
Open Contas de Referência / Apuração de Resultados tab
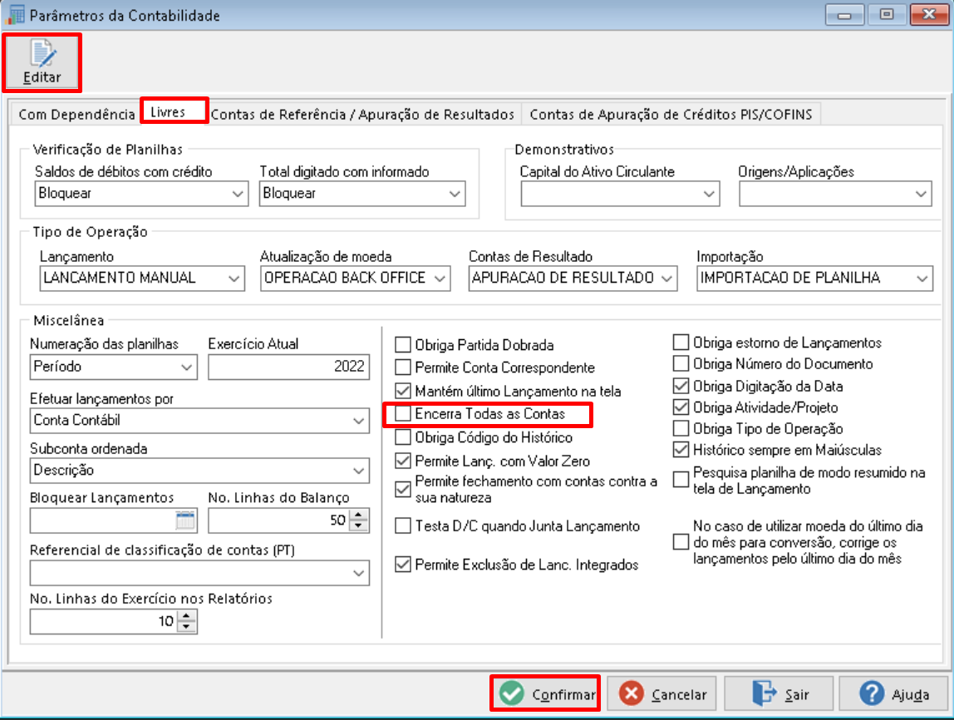click(362, 115)
